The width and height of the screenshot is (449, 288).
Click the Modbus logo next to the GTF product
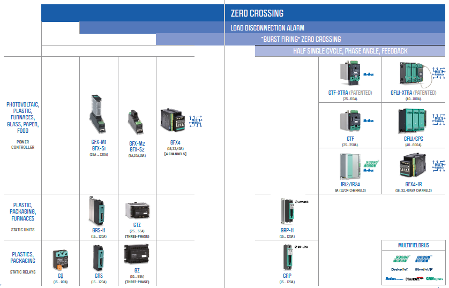click(369, 120)
